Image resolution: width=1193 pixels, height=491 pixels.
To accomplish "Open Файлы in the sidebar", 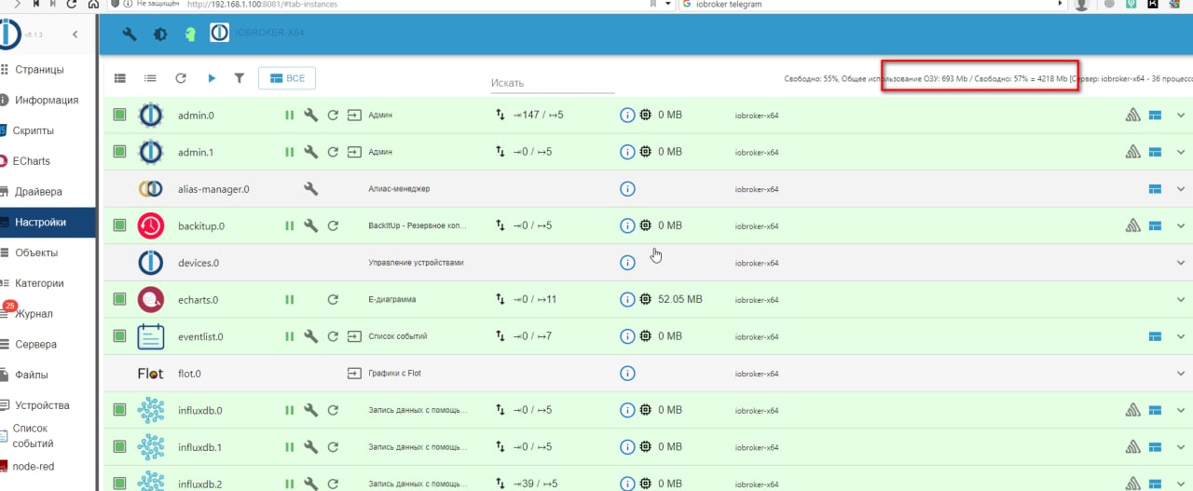I will click(48, 375).
